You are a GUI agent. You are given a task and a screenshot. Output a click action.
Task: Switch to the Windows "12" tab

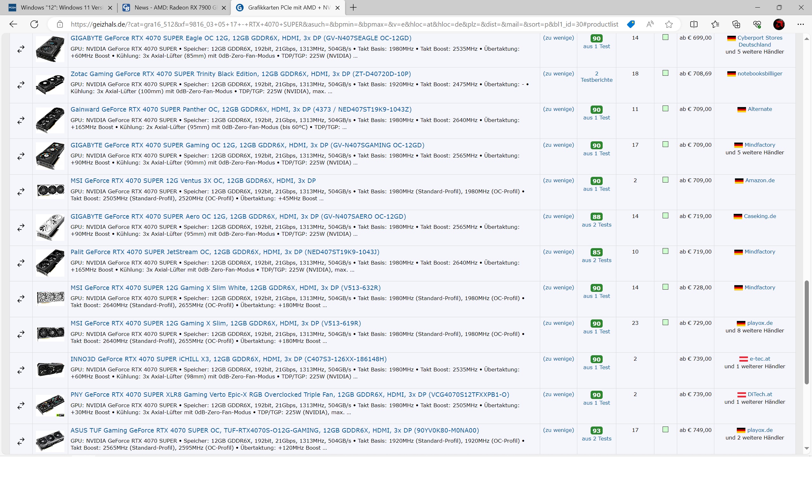[x=61, y=8]
